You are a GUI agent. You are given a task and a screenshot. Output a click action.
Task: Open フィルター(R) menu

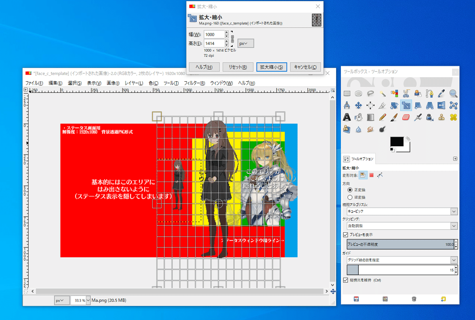[x=194, y=83]
